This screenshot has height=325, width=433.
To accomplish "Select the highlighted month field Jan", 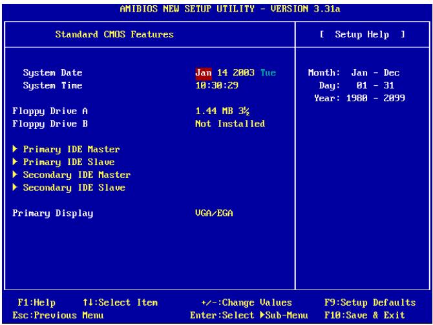I will coord(204,73).
